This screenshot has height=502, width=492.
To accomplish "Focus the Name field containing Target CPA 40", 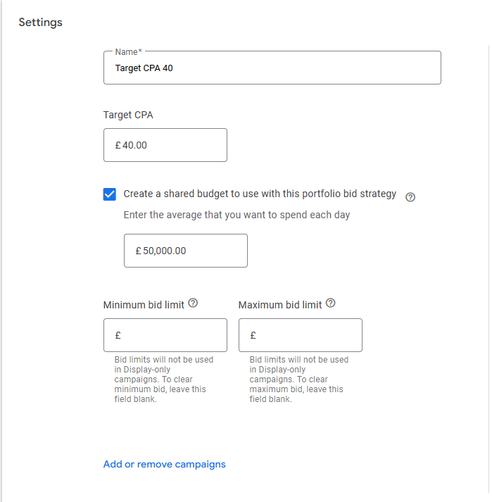I will point(272,68).
